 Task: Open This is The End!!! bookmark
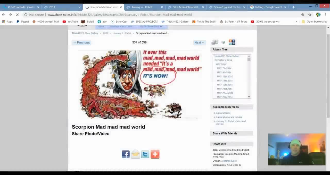tap(204, 22)
